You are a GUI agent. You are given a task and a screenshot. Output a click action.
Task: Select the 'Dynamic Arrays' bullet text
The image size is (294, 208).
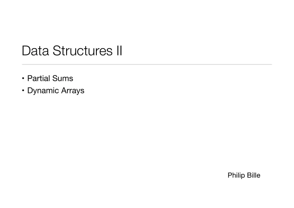click(x=56, y=91)
